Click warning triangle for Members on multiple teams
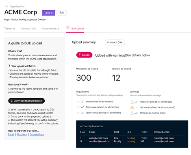191x155 pixels. click(132, 113)
